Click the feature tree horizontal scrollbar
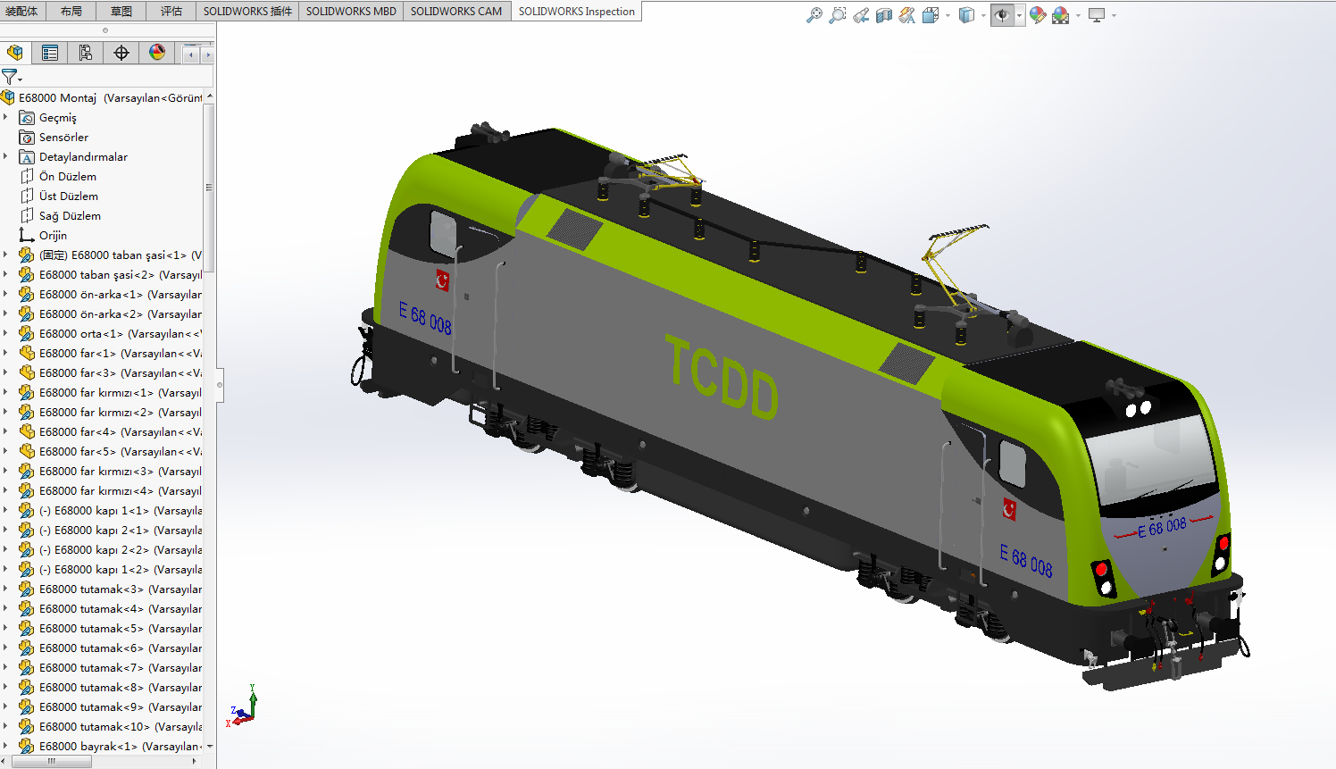The image size is (1336, 769). click(51, 761)
